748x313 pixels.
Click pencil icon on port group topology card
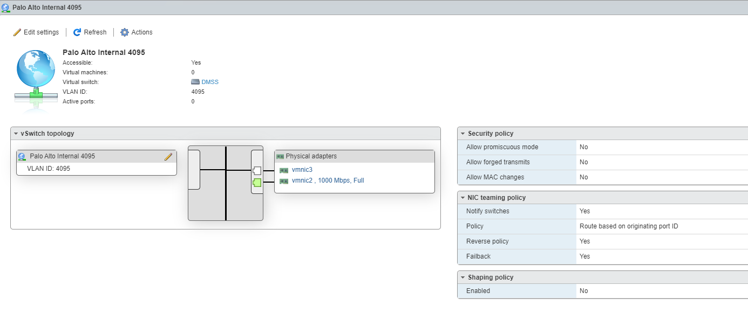click(168, 157)
